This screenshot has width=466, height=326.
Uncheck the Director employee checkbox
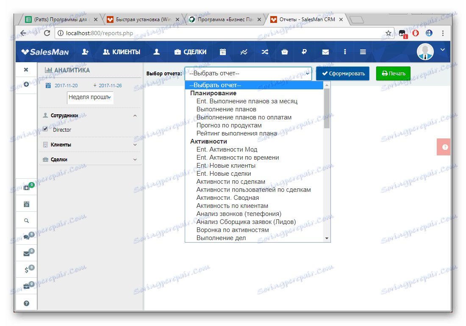pos(45,129)
